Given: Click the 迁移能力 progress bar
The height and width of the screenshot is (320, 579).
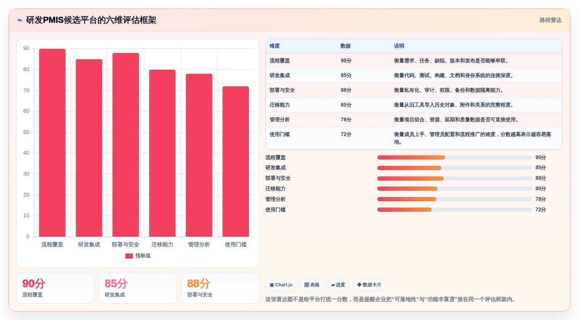Looking at the screenshot, I should pos(455,189).
